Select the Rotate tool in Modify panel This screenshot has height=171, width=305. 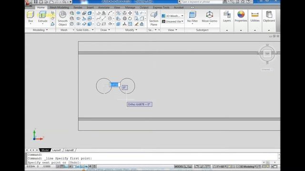pos(130,19)
